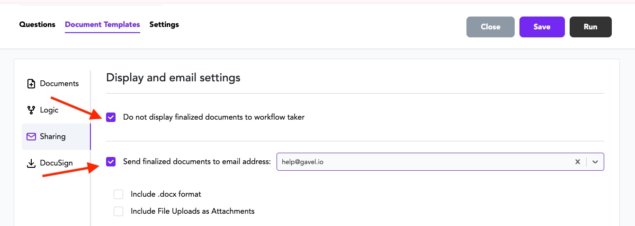Click the Do not display finalized documents label
Viewport: 635px width, 226px height.
point(214,117)
